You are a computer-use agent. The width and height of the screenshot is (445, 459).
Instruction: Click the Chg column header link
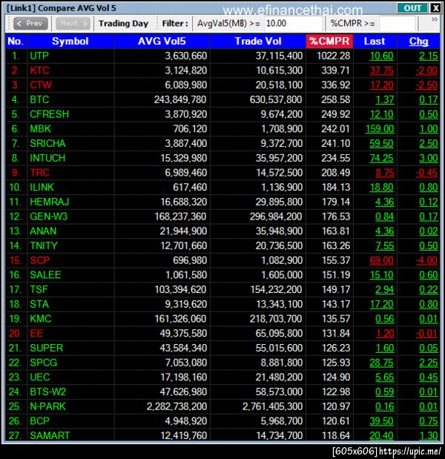[418, 42]
